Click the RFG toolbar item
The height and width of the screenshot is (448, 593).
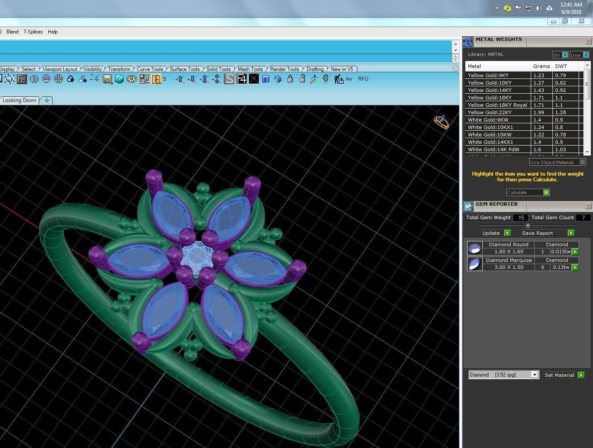(x=363, y=79)
